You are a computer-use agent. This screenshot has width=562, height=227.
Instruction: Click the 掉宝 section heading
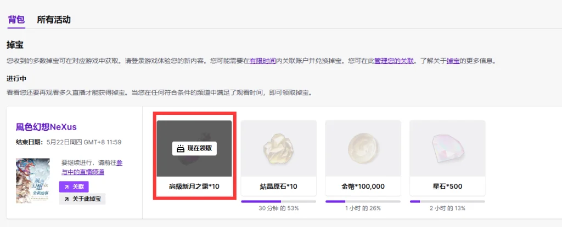point(15,45)
